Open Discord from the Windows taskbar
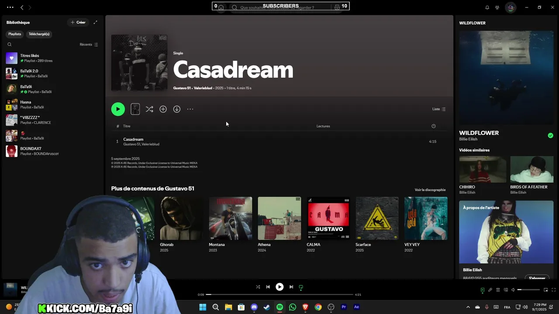The image size is (559, 314). click(x=254, y=307)
